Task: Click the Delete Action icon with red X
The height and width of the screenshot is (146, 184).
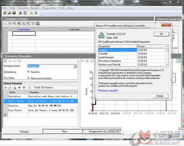Action: click(x=15, y=88)
